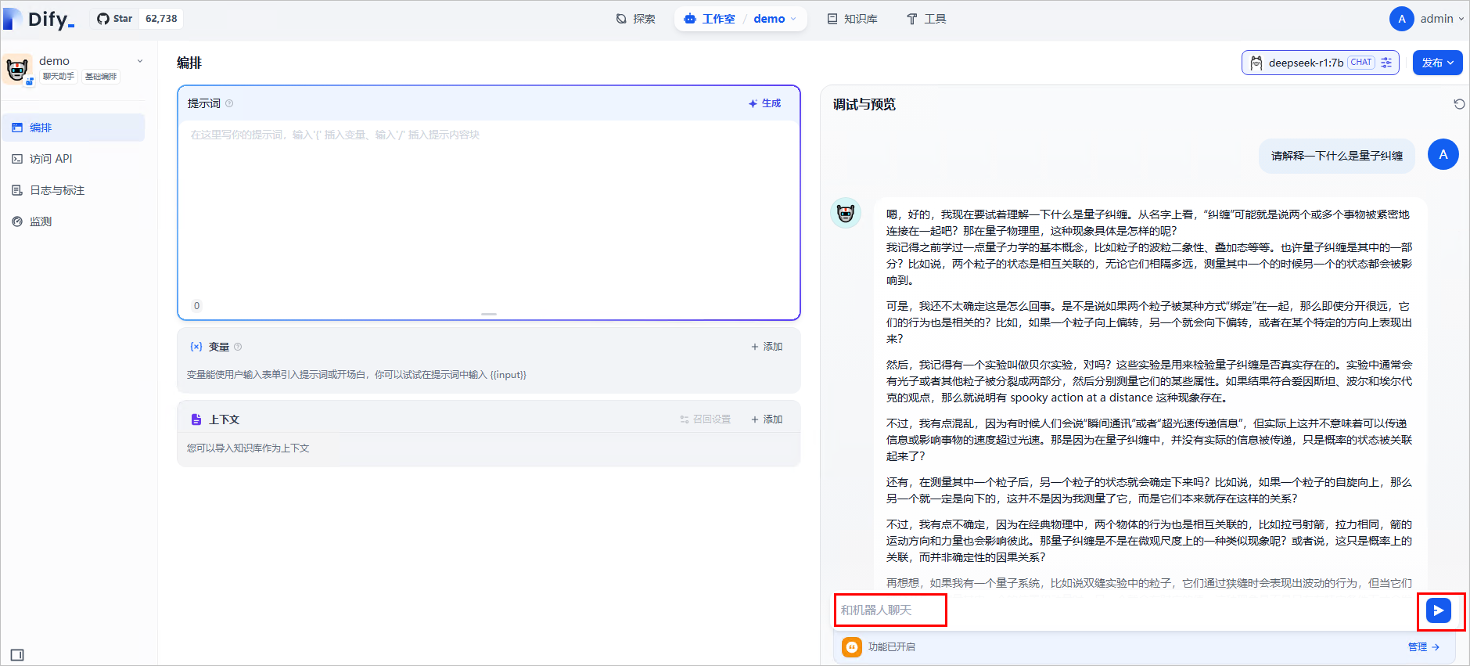Click the 聊天助手 tag
The image size is (1470, 666).
click(x=59, y=77)
